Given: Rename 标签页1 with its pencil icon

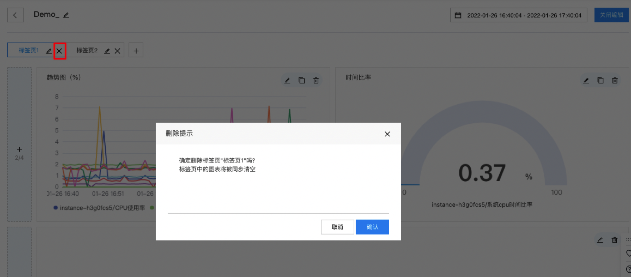Looking at the screenshot, I should coord(49,51).
